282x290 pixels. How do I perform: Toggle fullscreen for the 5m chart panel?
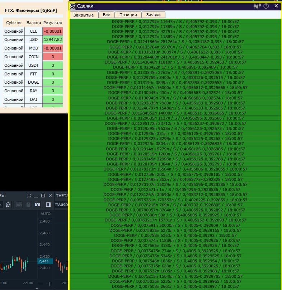point(29,196)
